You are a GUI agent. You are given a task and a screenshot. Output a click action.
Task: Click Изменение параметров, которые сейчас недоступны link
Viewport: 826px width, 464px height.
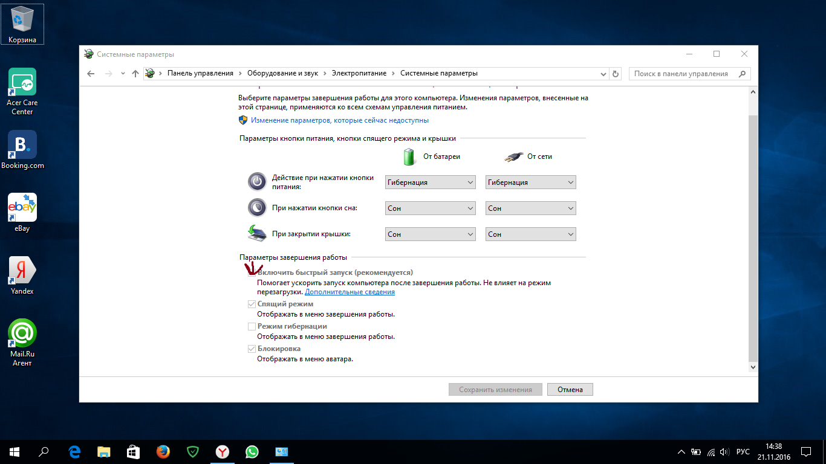pos(340,121)
